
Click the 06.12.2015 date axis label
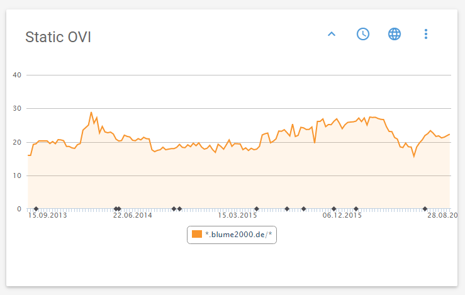(x=342, y=216)
